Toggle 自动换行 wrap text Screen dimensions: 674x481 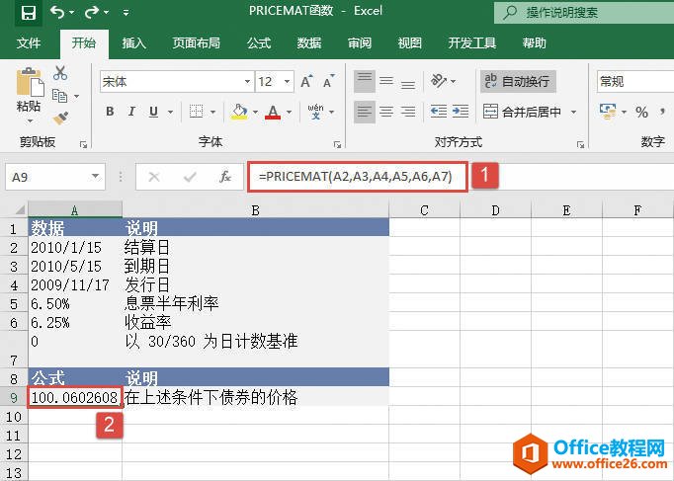pos(518,81)
